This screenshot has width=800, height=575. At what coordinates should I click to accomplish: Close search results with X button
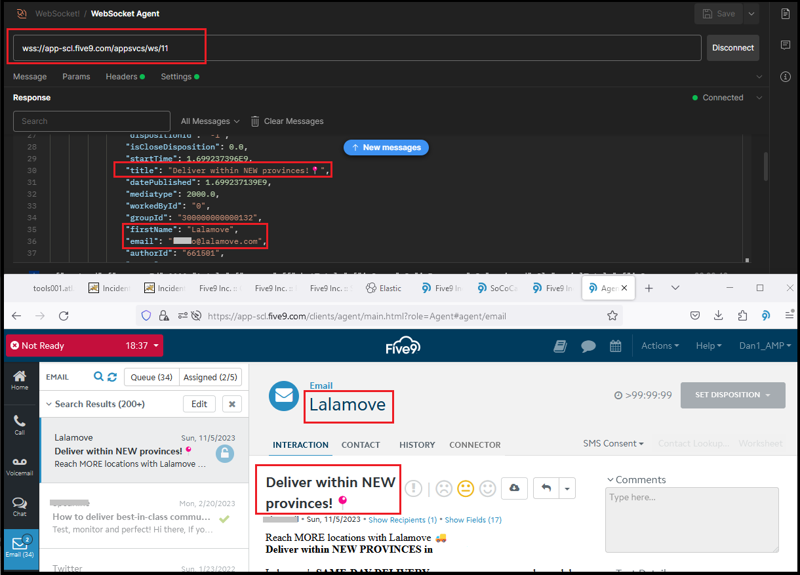click(x=231, y=405)
